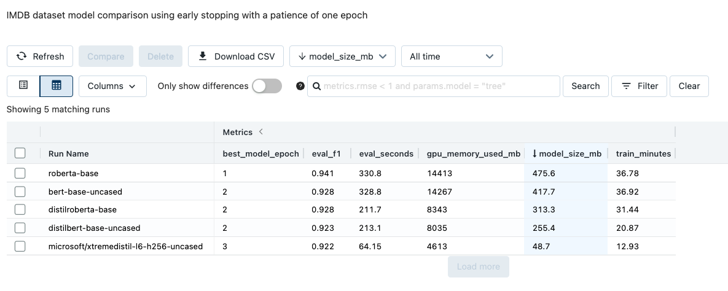The height and width of the screenshot is (291, 728).
Task: Select model size value 475.6
Action: pyautogui.click(x=544, y=173)
